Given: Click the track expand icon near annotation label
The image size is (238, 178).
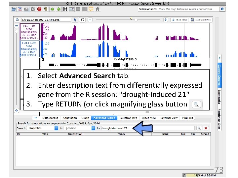Looking at the screenshot, I should click(x=43, y=59).
